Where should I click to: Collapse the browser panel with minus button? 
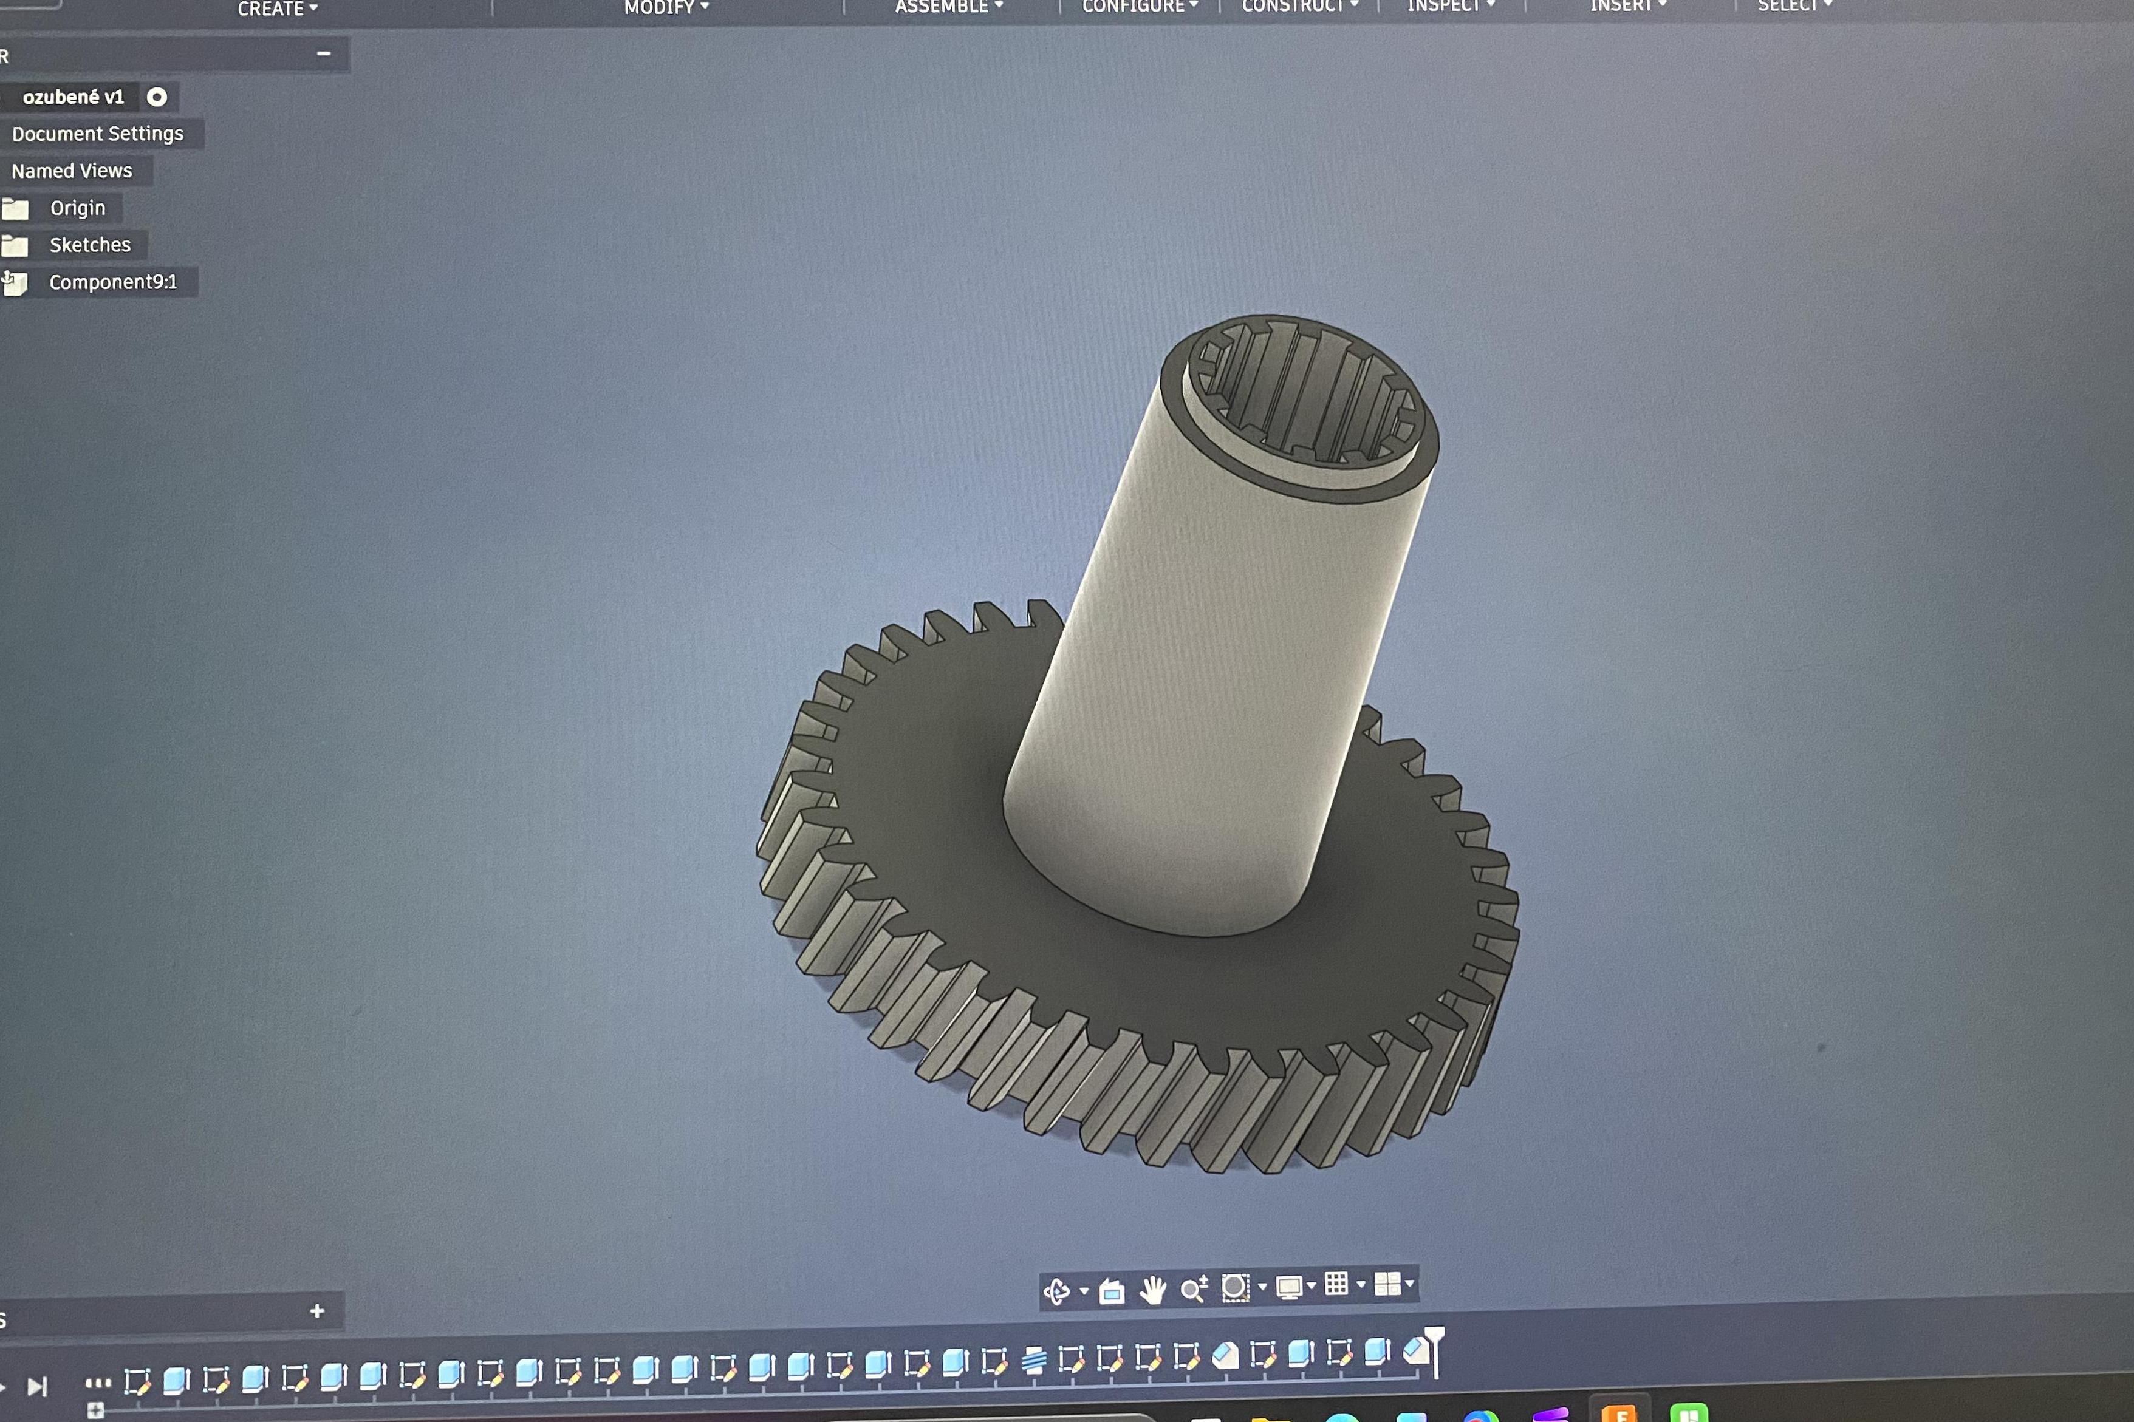323,55
